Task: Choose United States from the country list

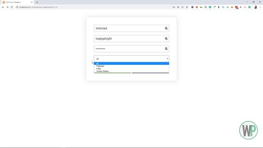Action: click(131, 71)
